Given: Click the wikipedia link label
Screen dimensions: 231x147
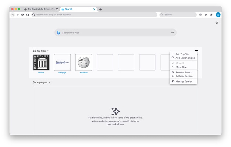Looking at the screenshot, I should [83, 73].
